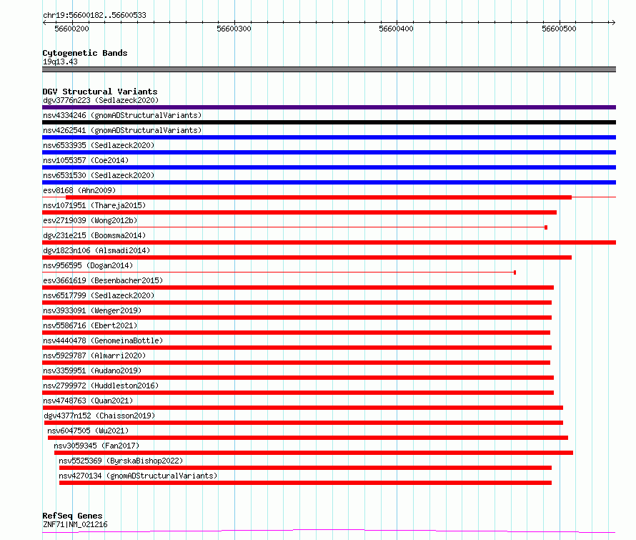The image size is (636, 540).
Task: Click the RefSeq Genes track title
Action: point(72,516)
